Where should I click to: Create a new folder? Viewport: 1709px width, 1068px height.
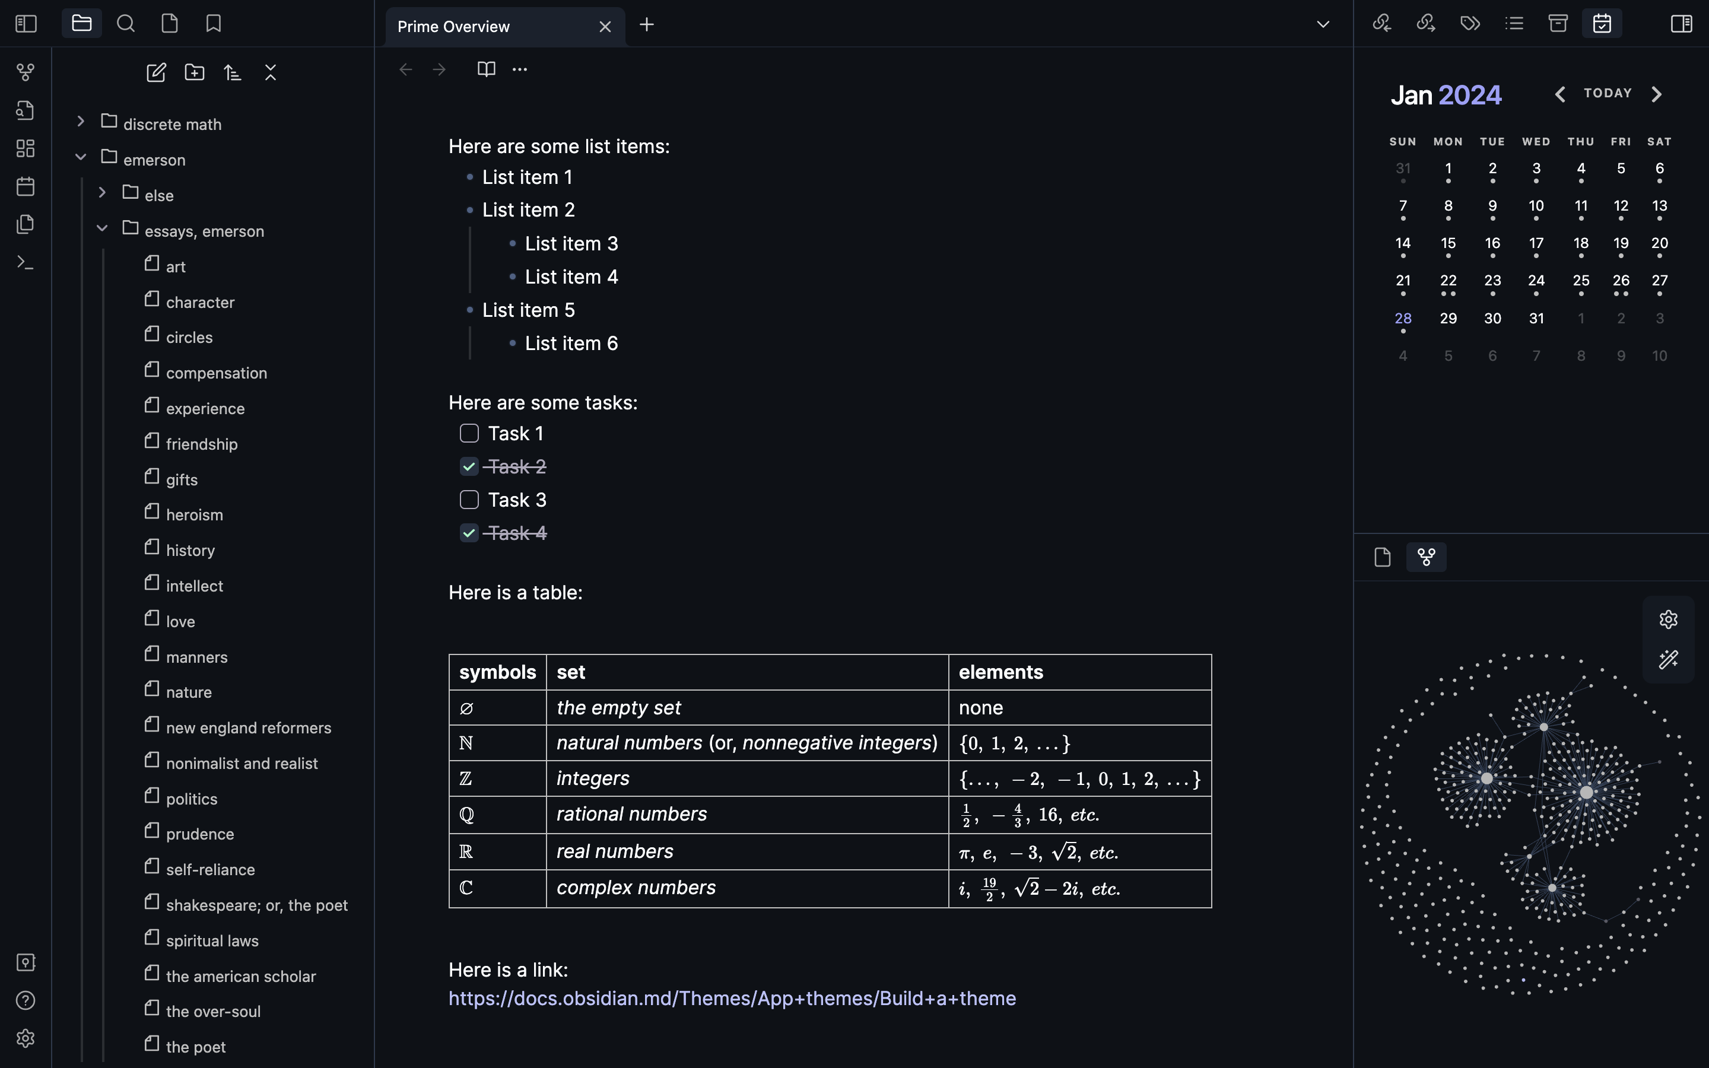[x=194, y=72]
